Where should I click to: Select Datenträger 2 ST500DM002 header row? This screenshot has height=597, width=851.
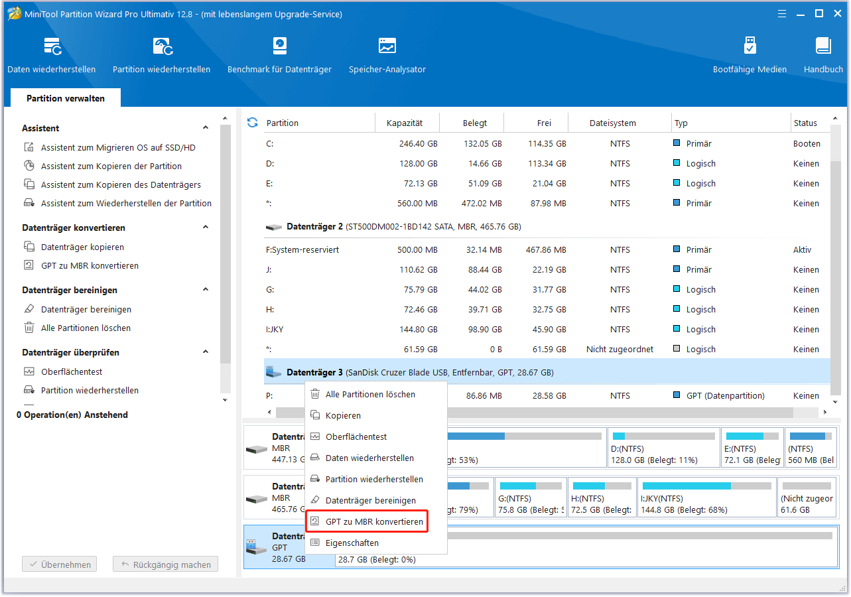[x=547, y=227]
